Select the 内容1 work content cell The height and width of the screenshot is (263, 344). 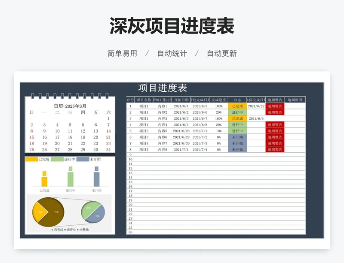(163, 106)
